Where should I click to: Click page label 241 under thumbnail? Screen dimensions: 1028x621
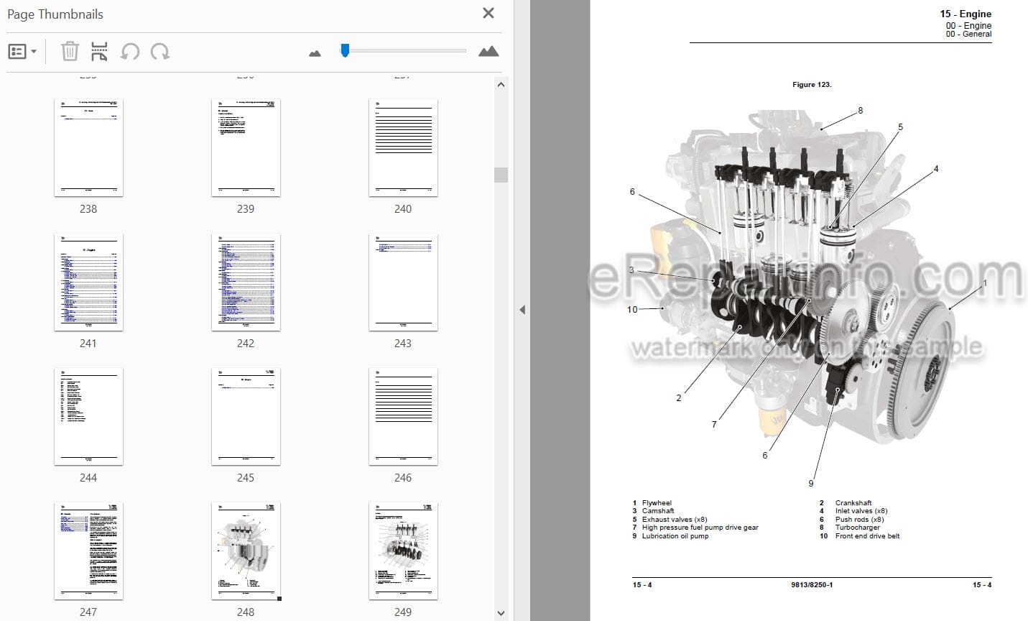click(x=88, y=344)
